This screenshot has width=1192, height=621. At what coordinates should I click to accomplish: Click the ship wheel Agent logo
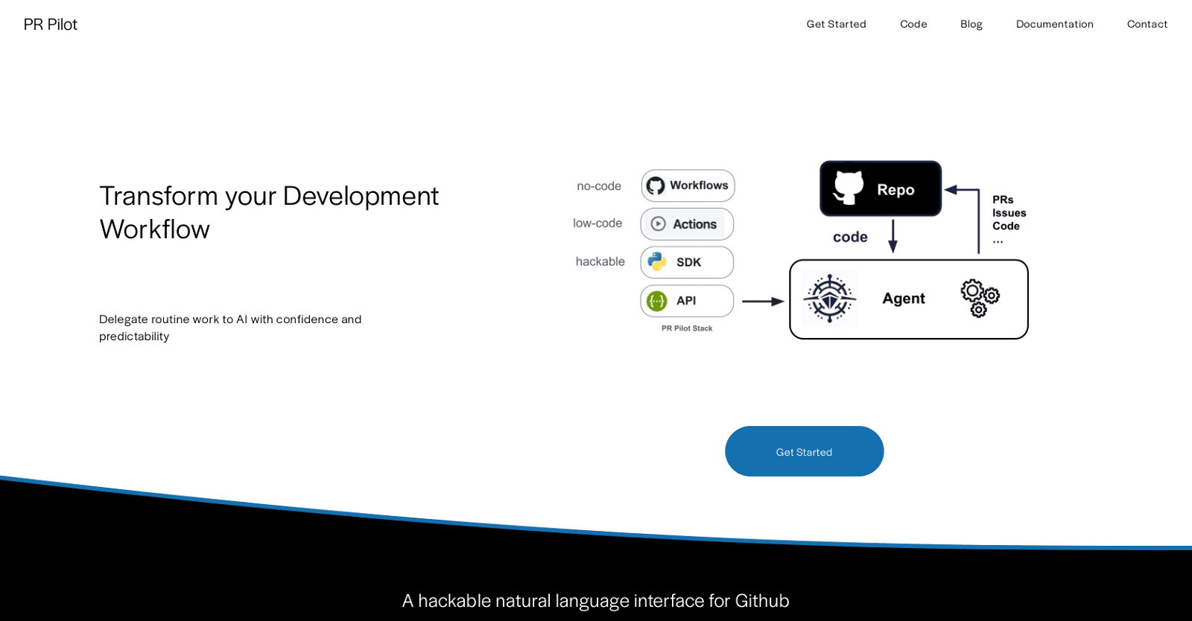830,299
